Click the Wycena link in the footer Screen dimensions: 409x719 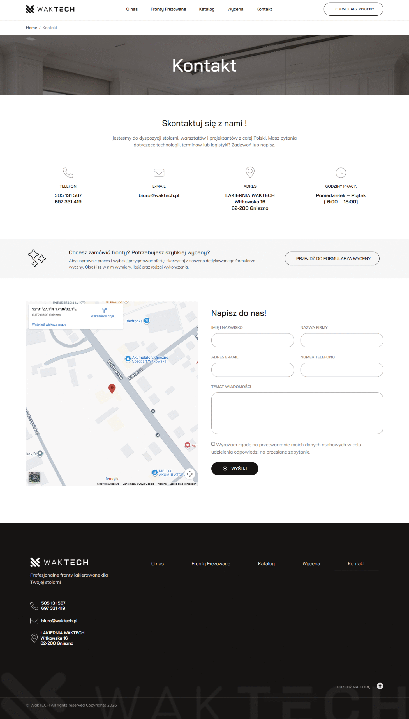311,564
